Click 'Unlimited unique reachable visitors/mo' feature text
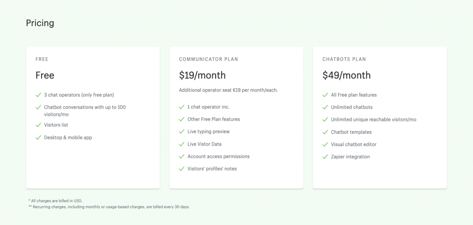The image size is (473, 225). pyautogui.click(x=373, y=120)
